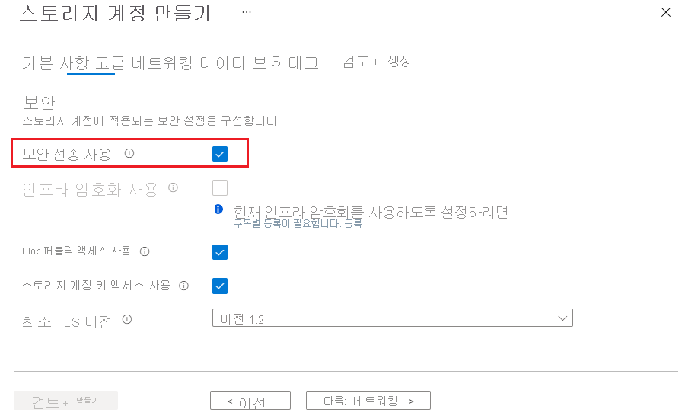Viewport: 685px width, 419px height.
Task: Click info icon next to 보안 전송 사용
Action: point(129,154)
